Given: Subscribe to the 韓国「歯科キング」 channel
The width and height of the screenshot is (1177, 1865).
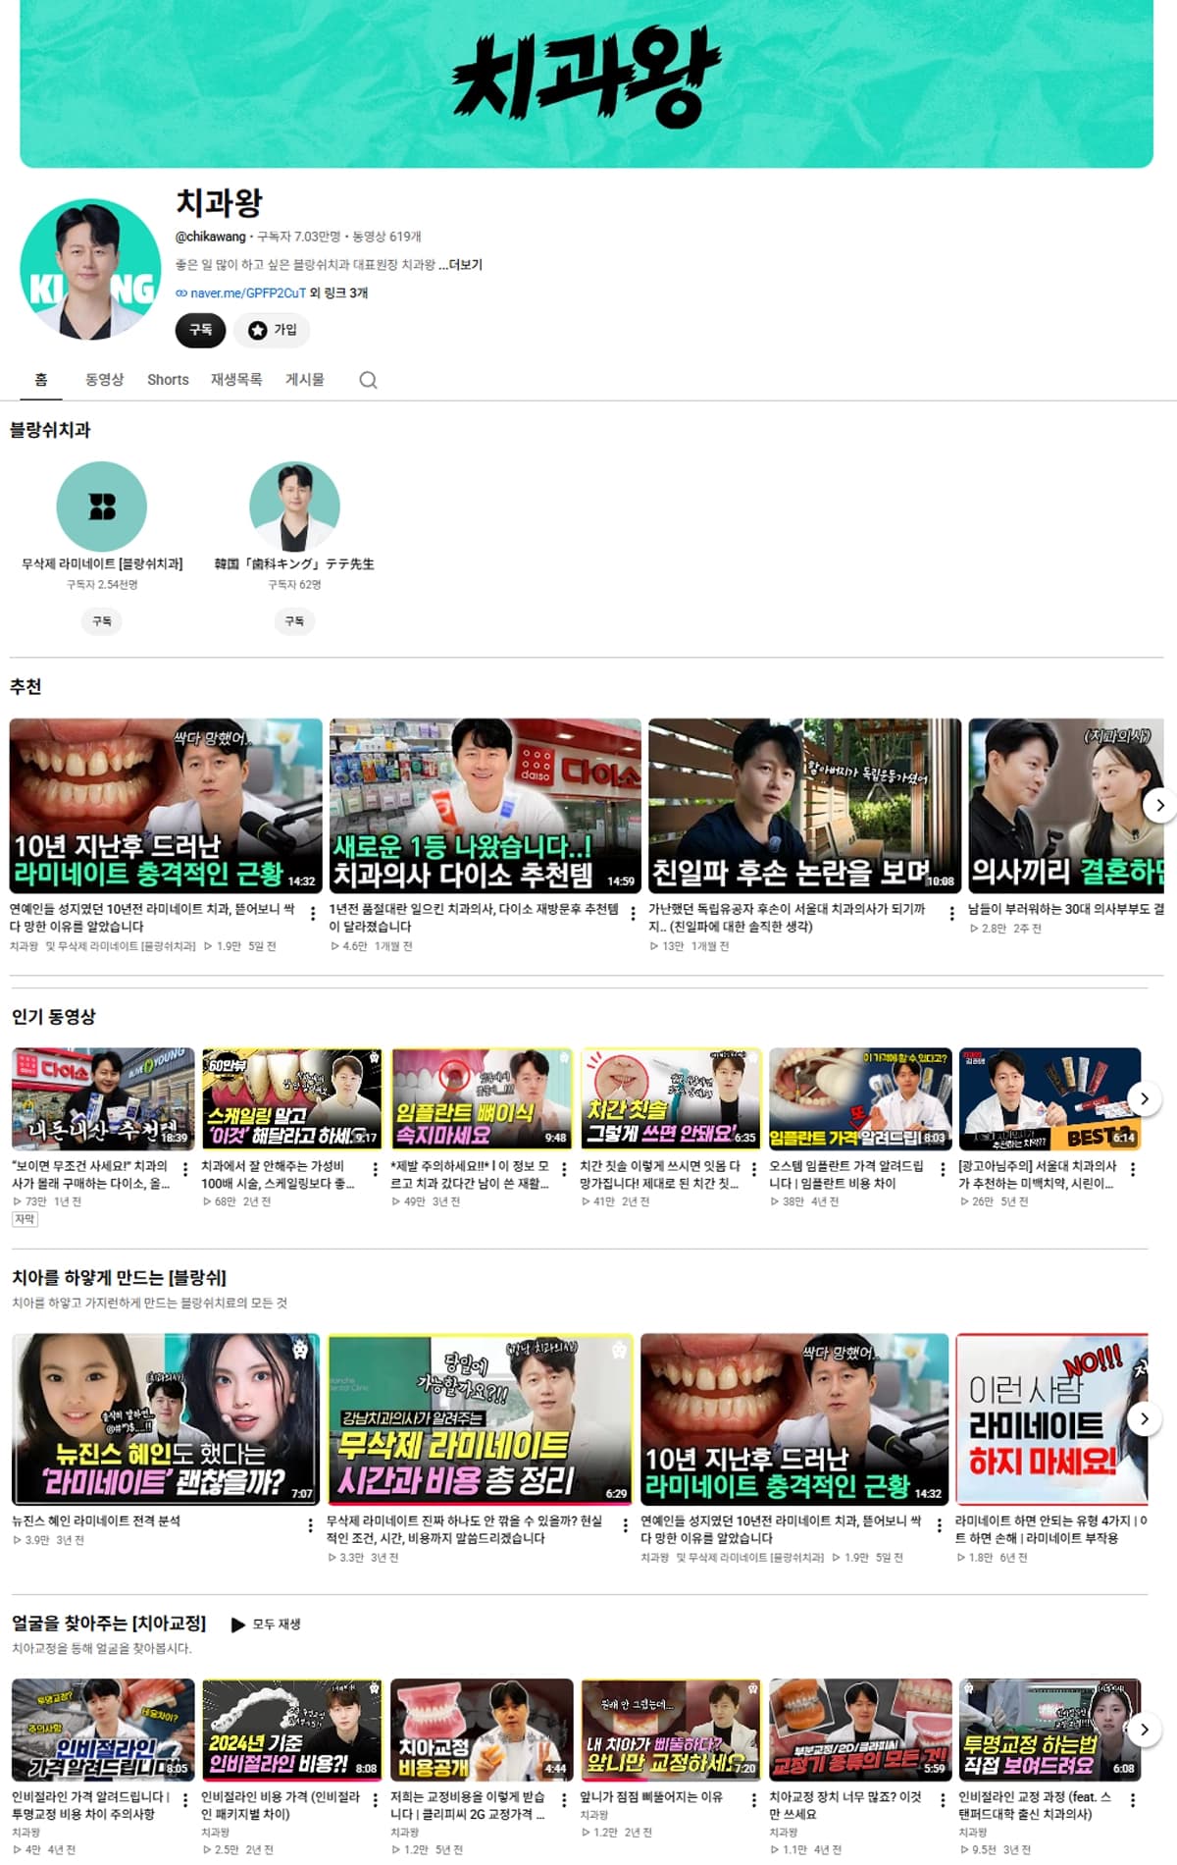Looking at the screenshot, I should (x=294, y=621).
